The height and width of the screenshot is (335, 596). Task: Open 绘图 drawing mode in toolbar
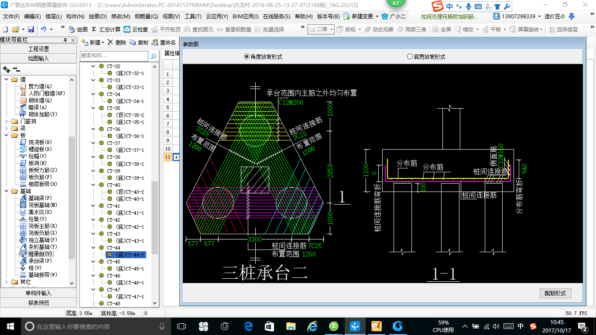coord(78,29)
